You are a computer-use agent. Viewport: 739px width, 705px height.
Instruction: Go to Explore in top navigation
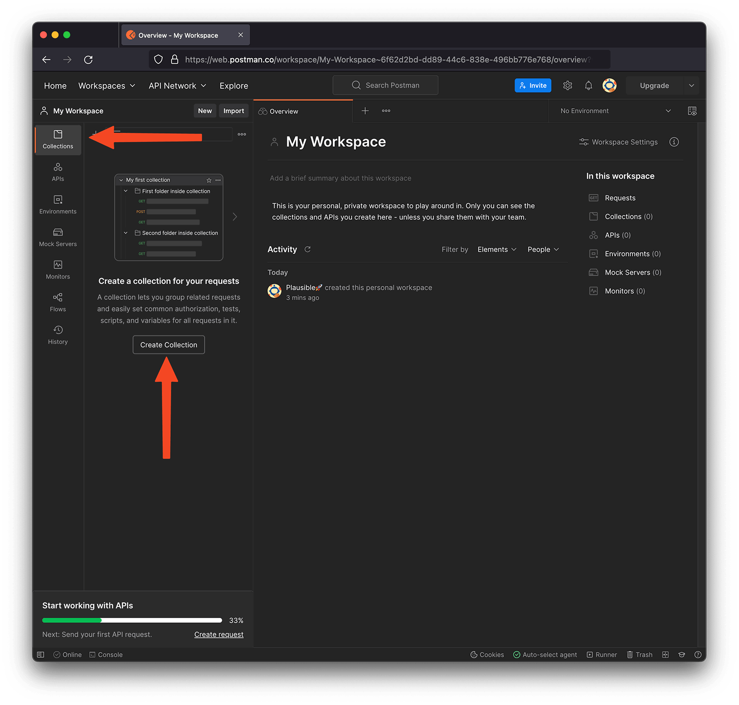234,86
